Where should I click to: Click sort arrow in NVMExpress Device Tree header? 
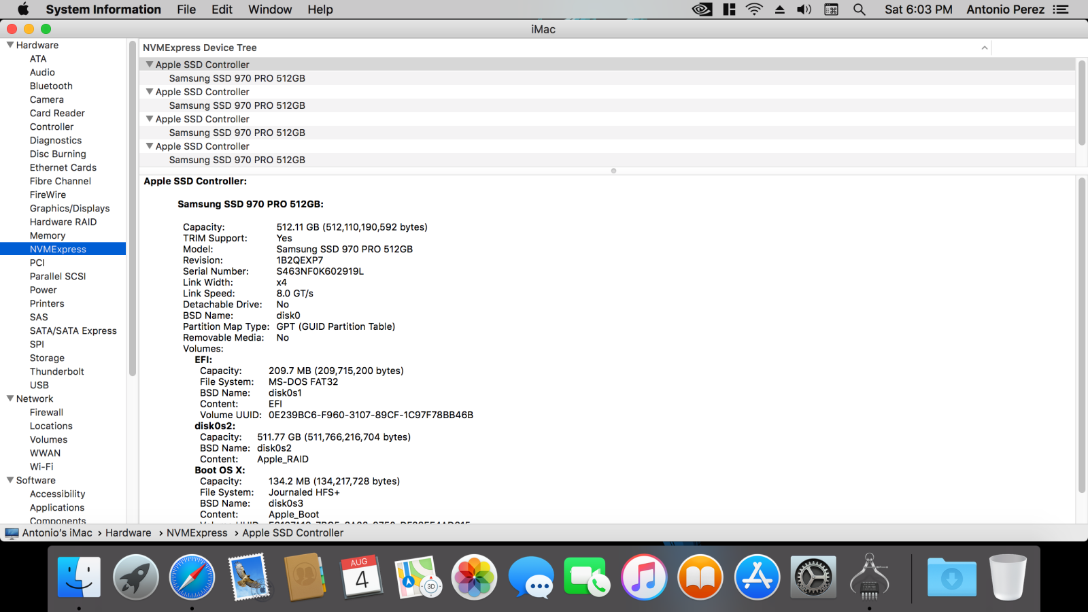point(984,48)
